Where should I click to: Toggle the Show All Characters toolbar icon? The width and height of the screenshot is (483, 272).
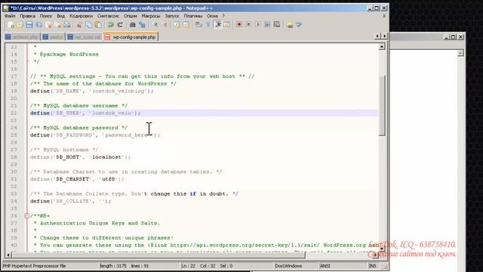pos(208,25)
